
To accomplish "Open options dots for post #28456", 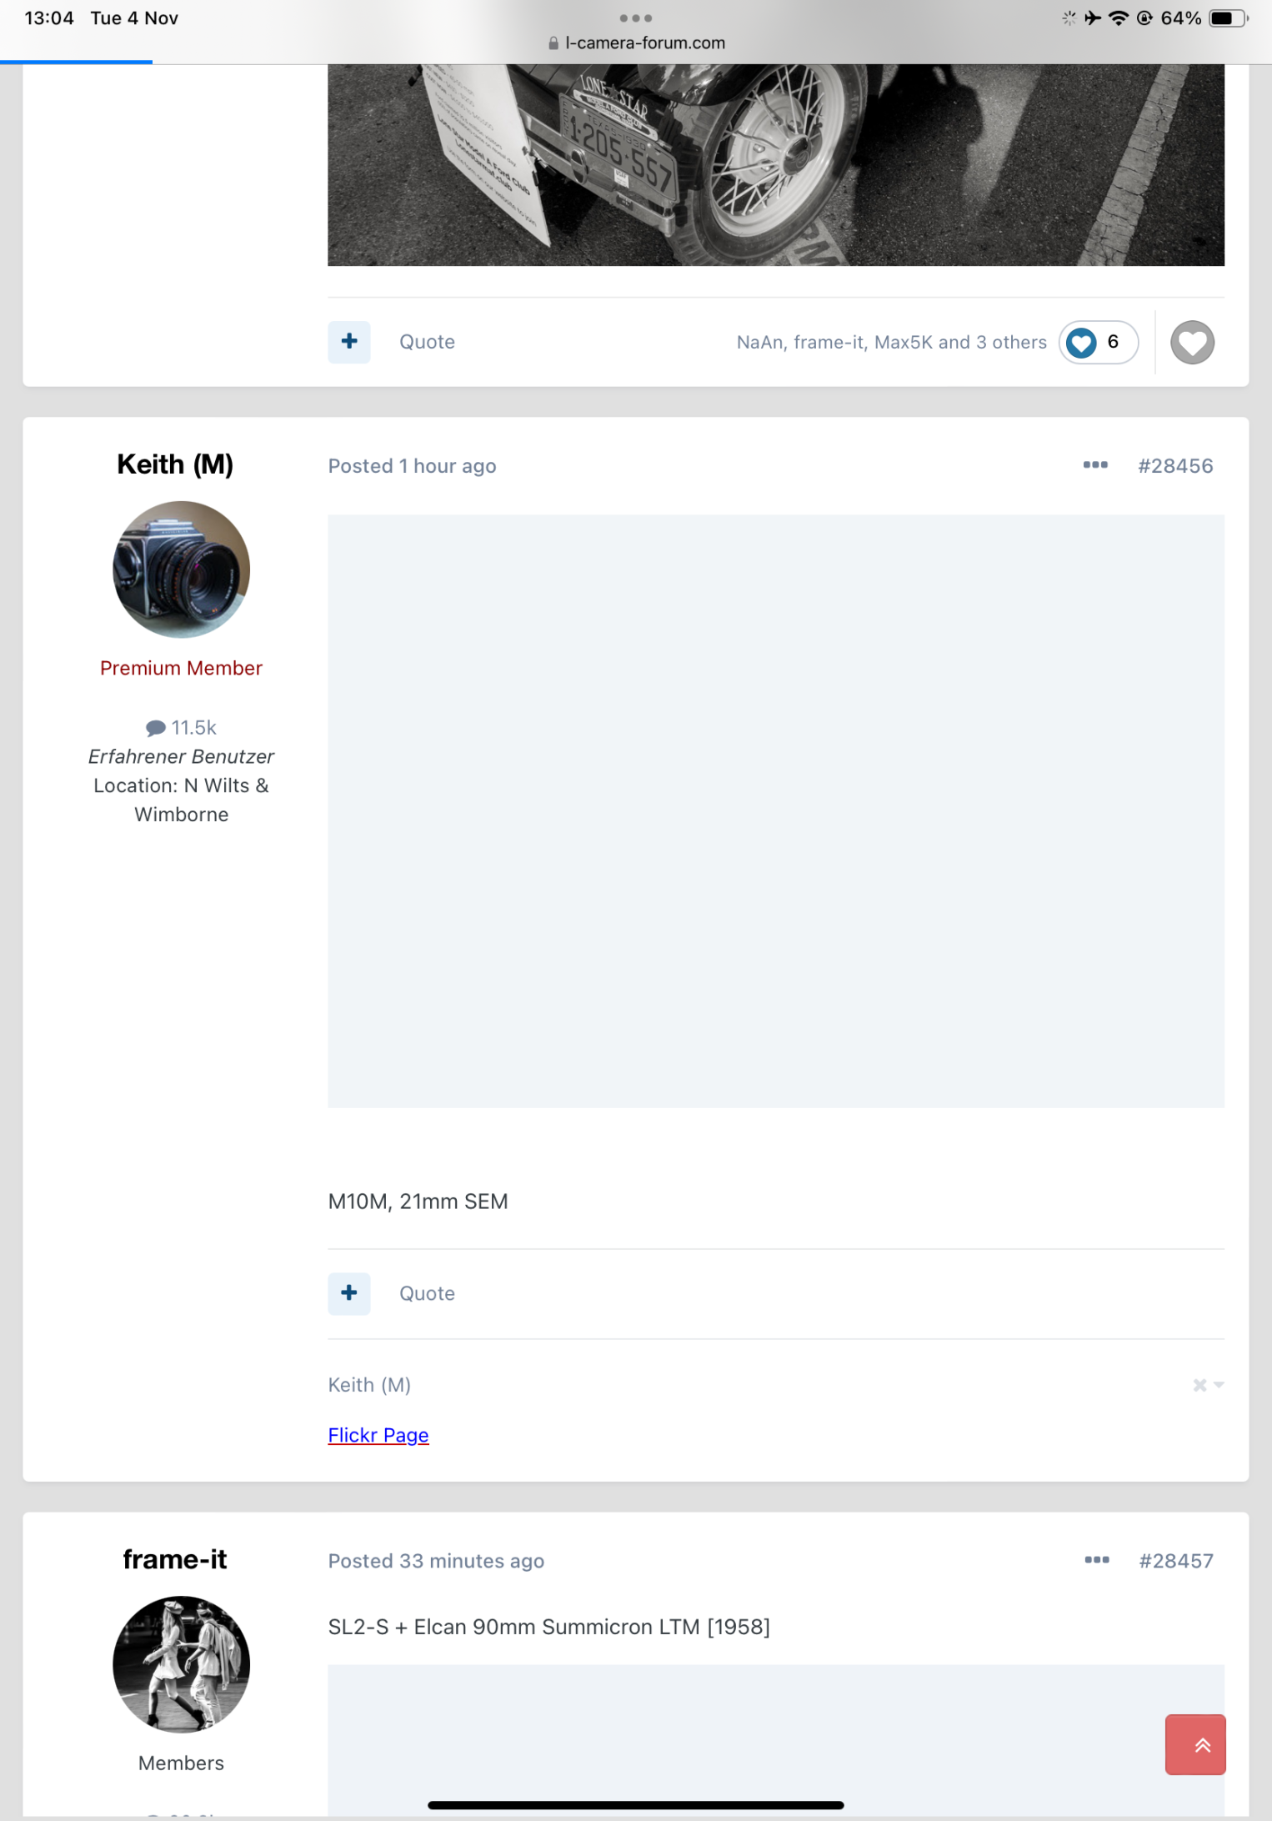I will [x=1095, y=465].
